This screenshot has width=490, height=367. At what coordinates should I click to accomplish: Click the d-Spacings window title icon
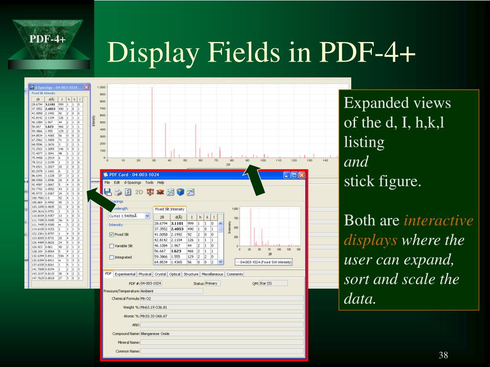pos(32,87)
